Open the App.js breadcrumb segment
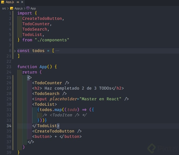179x155 pixels. coord(19,8)
